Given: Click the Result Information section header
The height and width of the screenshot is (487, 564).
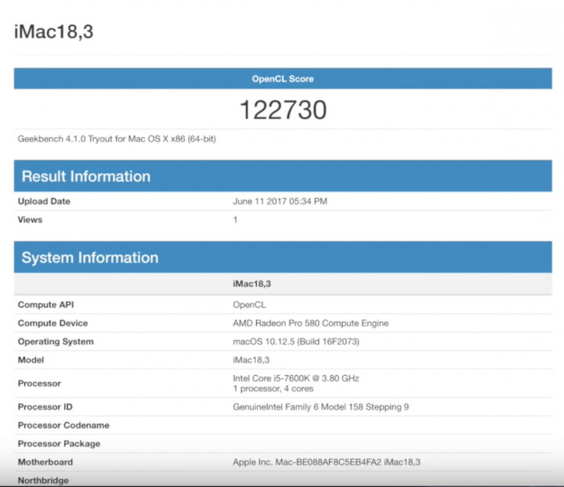Looking at the screenshot, I should pos(283,176).
